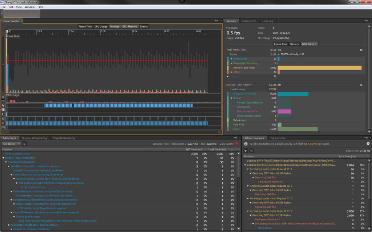Toggle CPU Usage view in timeline

point(101,26)
